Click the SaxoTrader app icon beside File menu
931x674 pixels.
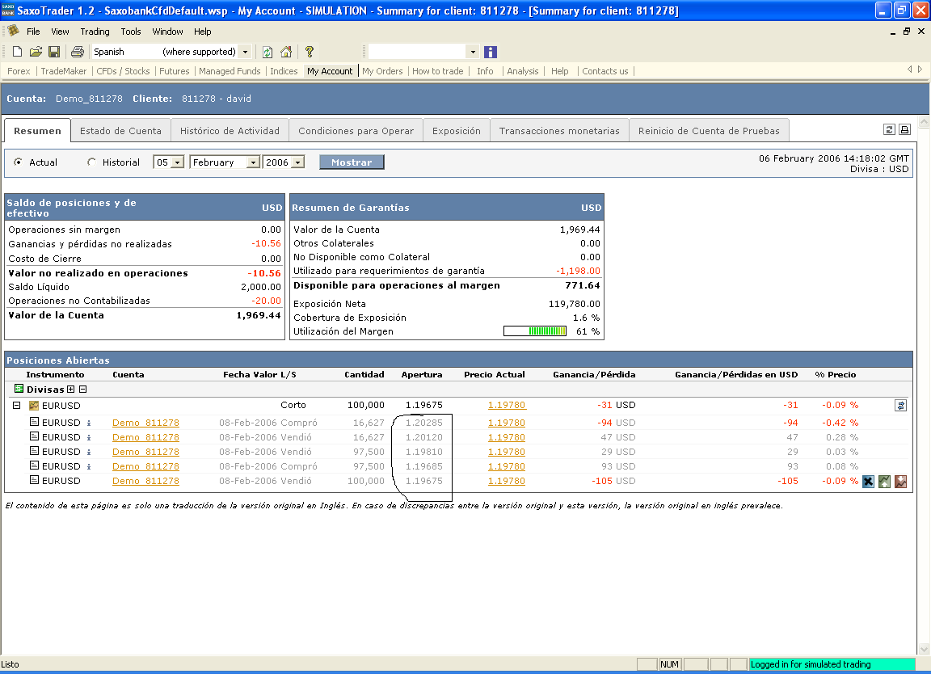tap(13, 31)
